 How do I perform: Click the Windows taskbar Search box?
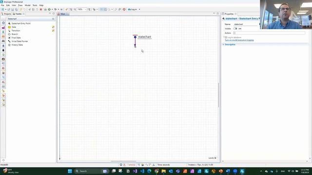pos(91,171)
